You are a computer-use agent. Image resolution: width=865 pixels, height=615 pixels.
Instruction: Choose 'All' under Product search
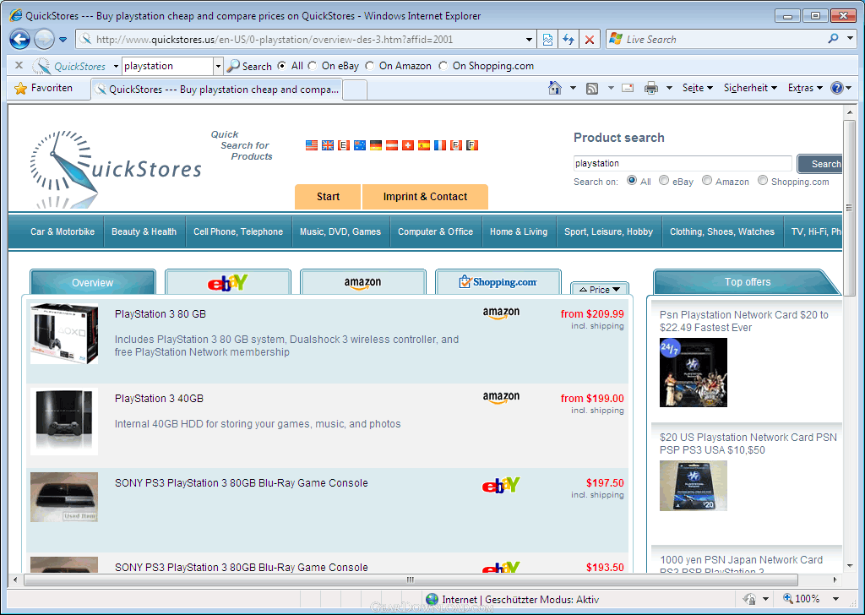tap(632, 181)
